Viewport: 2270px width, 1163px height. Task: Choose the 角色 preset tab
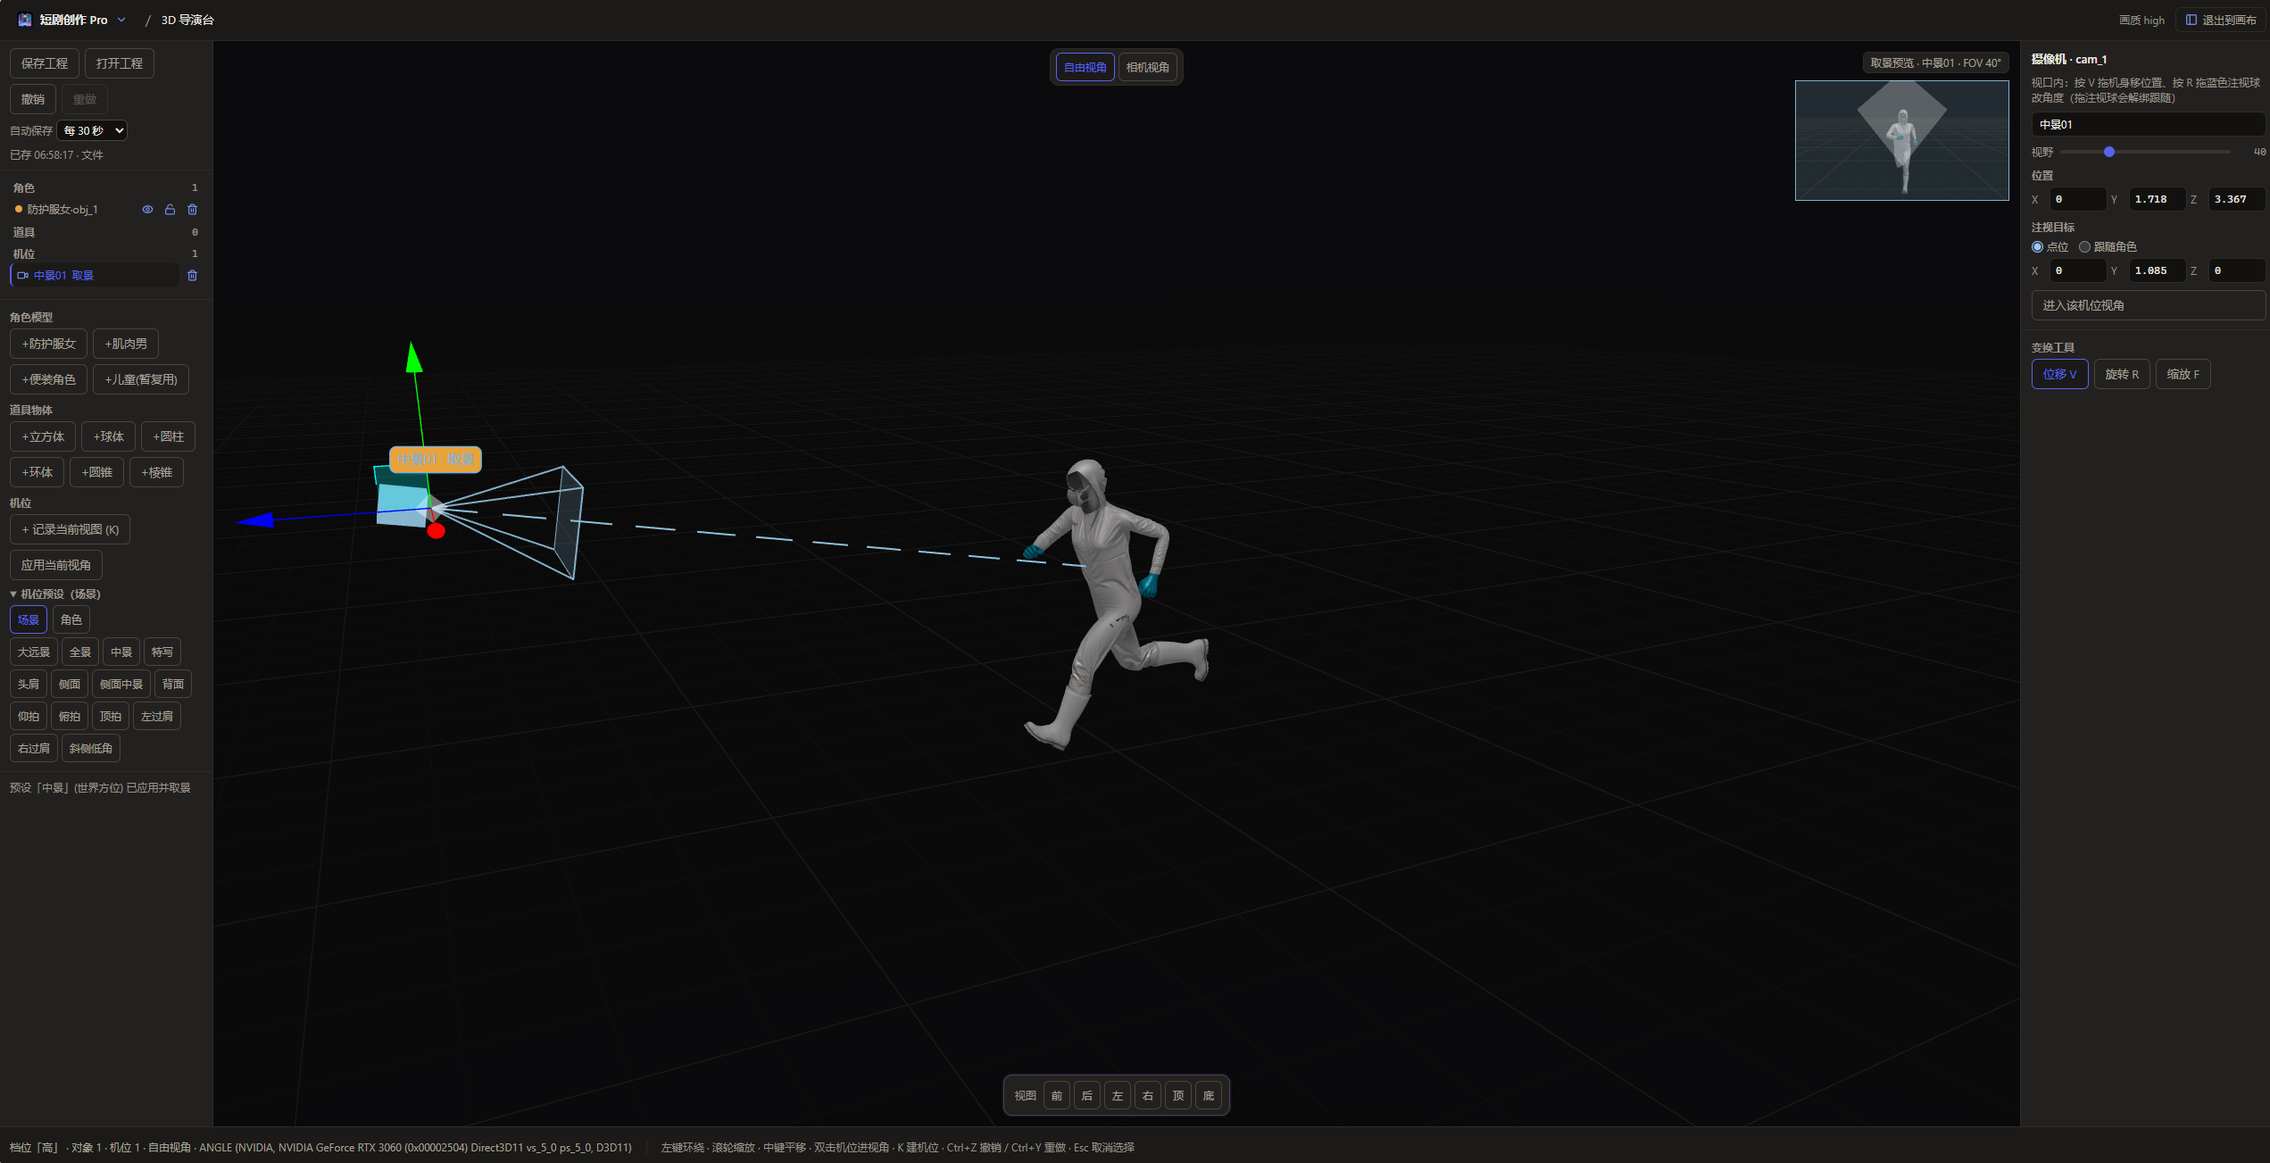[71, 619]
